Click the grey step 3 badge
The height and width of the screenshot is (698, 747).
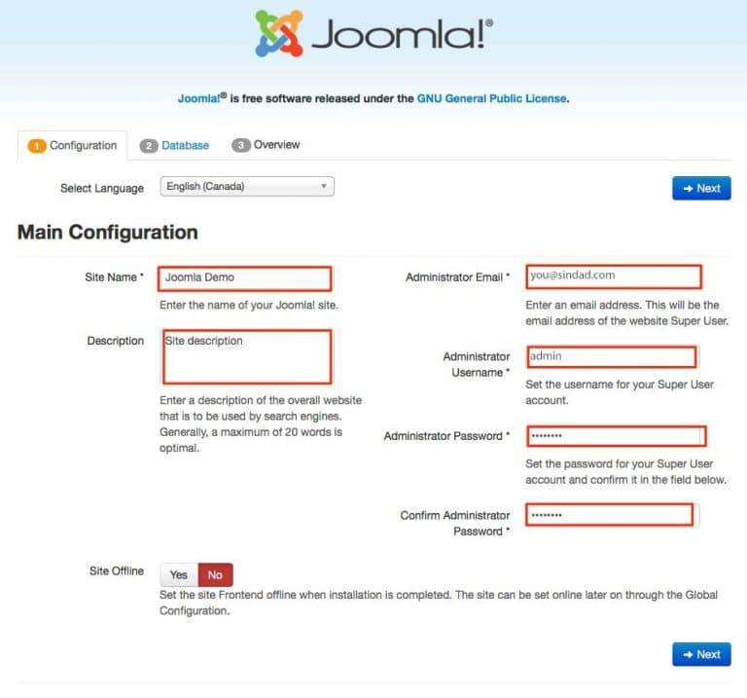[240, 145]
